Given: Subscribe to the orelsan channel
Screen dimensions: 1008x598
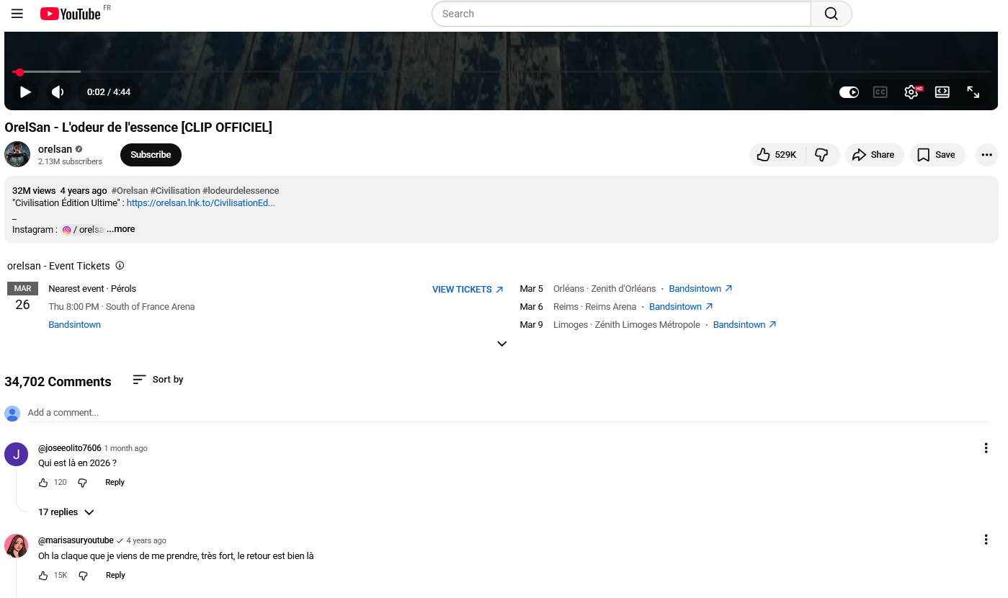Looking at the screenshot, I should coord(151,154).
